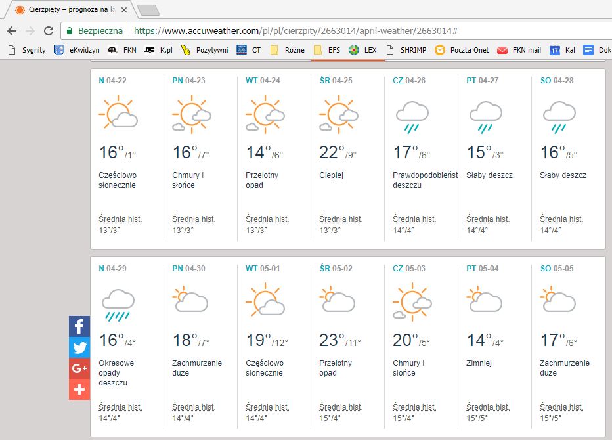This screenshot has width=612, height=440.
Task: Open the Różne bookmarks folder
Action: 287,50
